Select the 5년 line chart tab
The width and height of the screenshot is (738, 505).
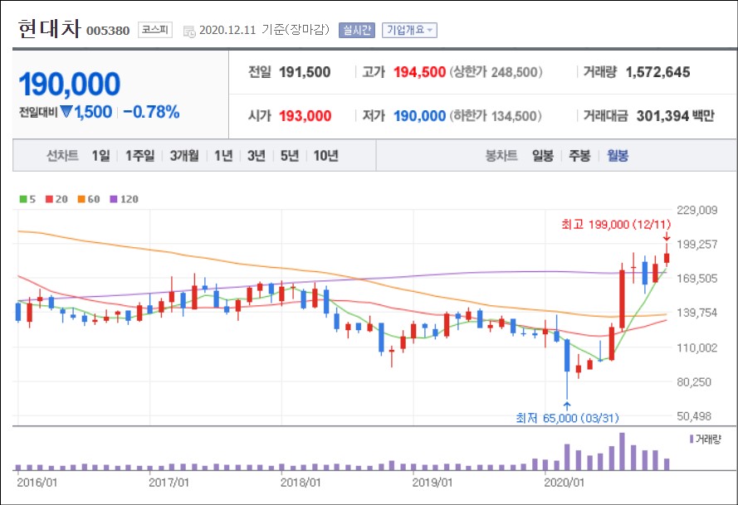[290, 156]
